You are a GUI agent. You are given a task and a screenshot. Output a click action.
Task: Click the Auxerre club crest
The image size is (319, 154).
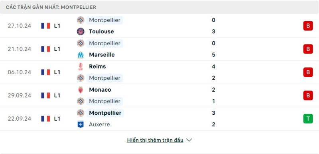pos(81,124)
